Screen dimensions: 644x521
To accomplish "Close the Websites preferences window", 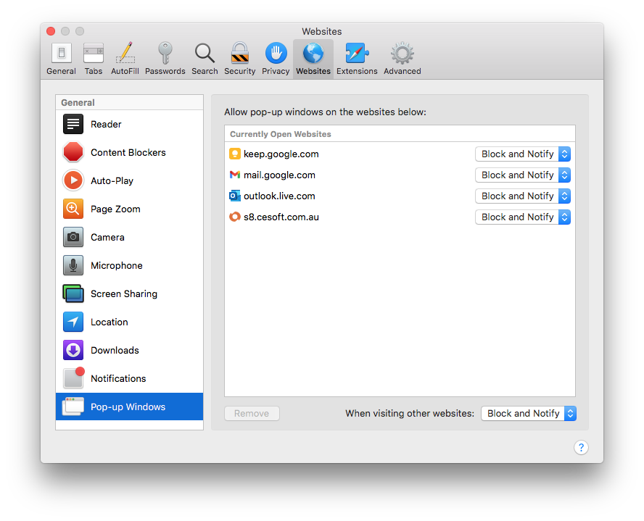I will pos(51,31).
